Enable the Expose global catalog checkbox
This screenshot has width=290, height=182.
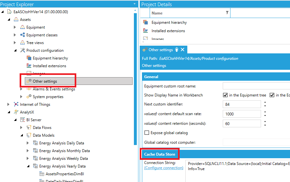pos(147,133)
